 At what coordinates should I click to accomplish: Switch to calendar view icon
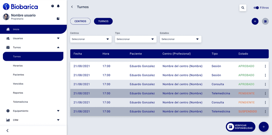coord(265,21)
